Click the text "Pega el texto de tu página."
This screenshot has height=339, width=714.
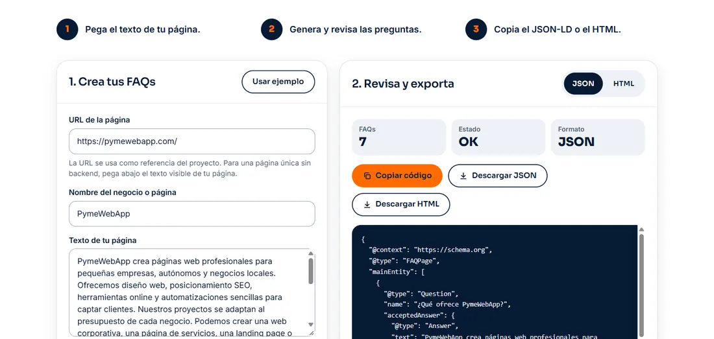click(143, 30)
